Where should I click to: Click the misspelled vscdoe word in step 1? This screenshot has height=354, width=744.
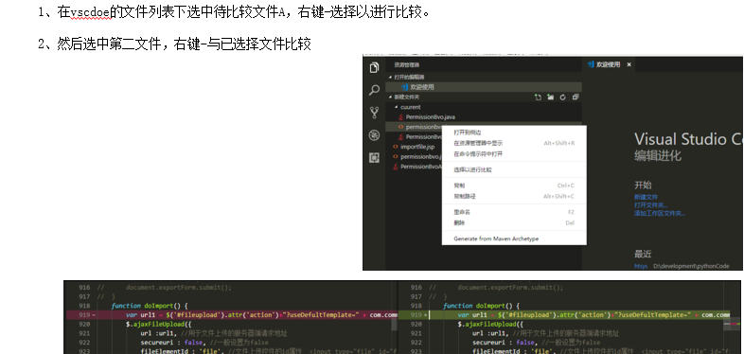click(90, 13)
